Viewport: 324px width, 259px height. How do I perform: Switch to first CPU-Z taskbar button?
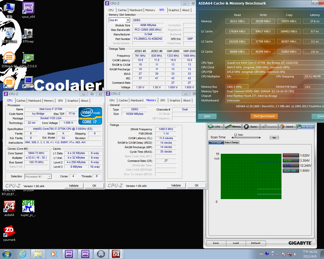69,254
